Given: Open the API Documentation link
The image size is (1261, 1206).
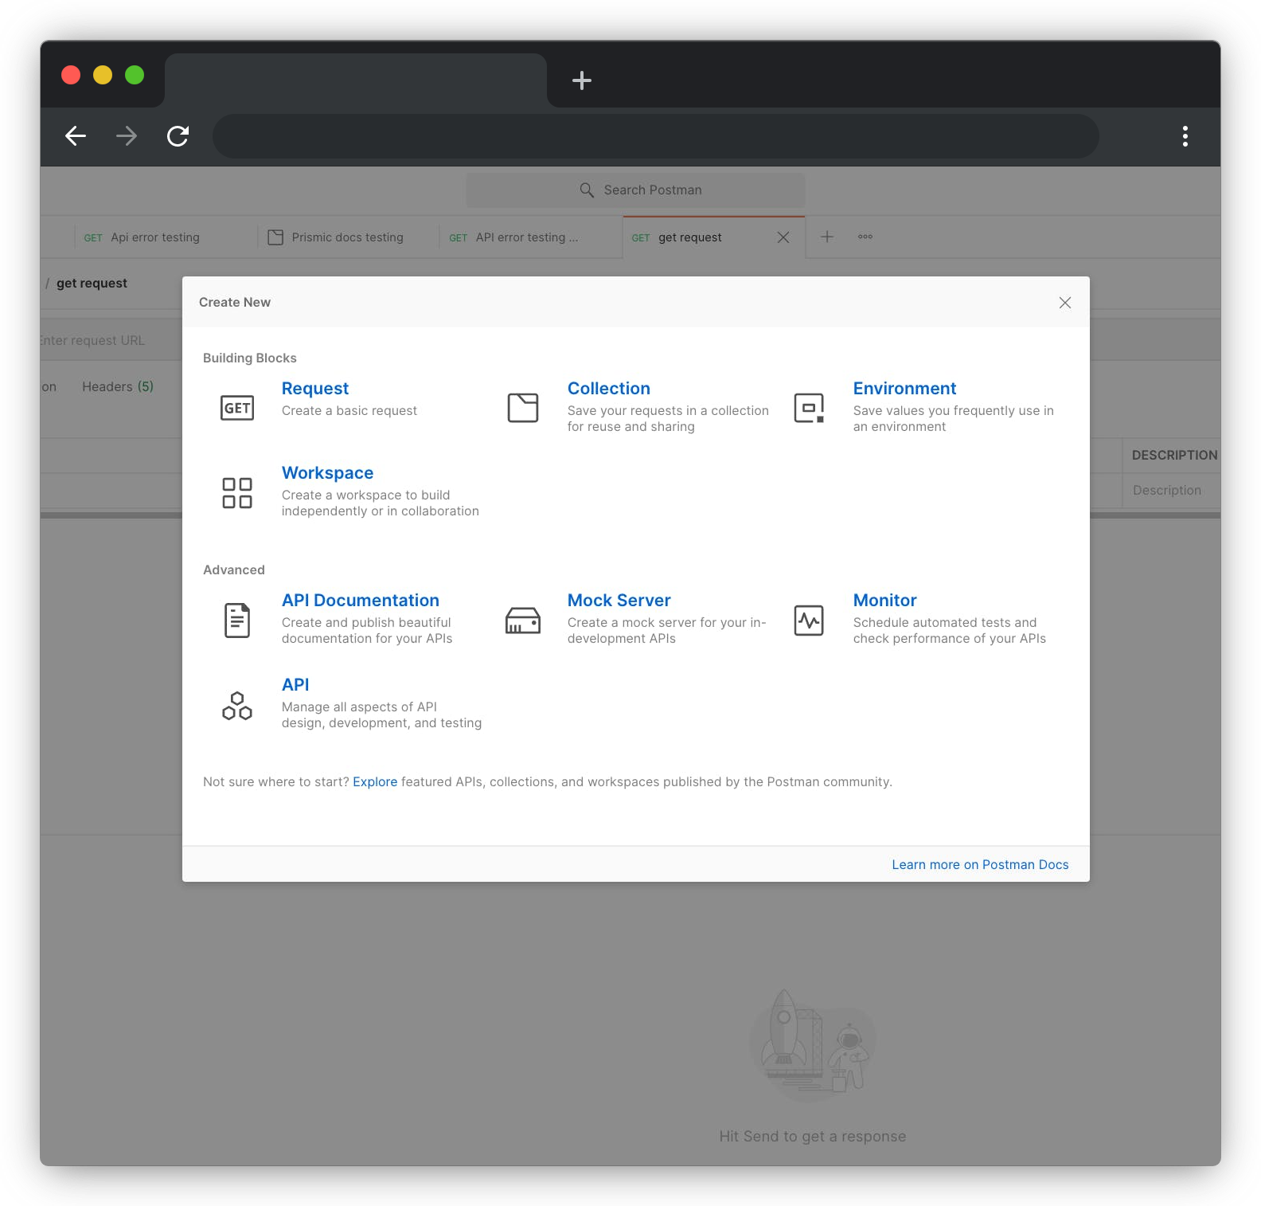Looking at the screenshot, I should click(x=361, y=601).
